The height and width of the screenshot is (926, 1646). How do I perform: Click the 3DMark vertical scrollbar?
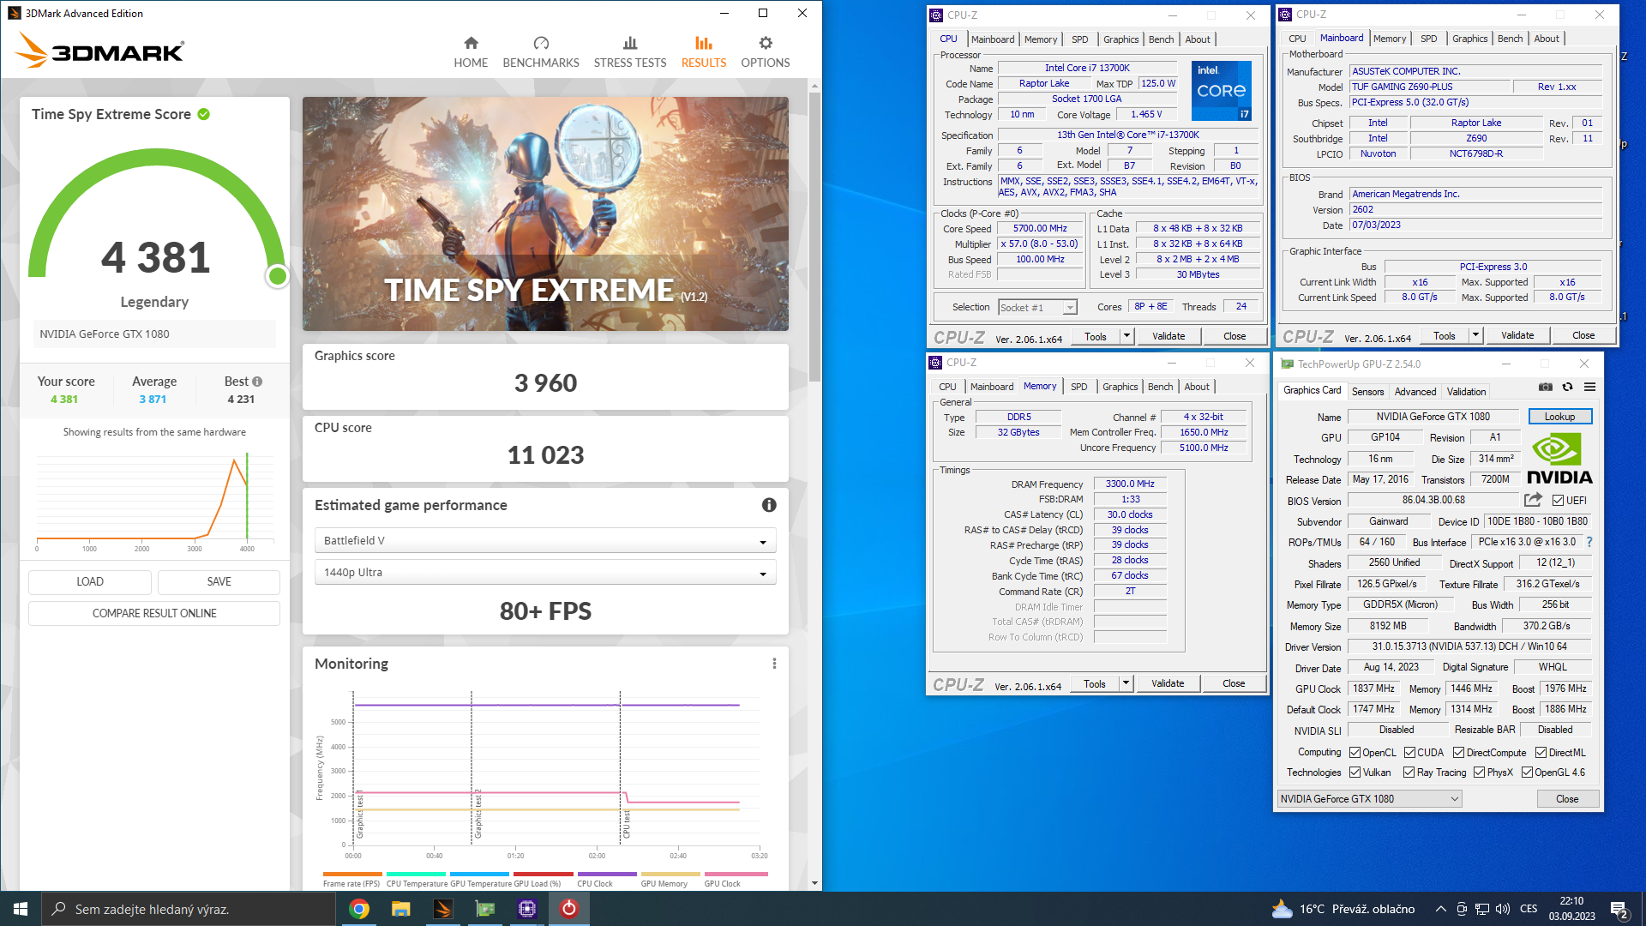coord(814,236)
